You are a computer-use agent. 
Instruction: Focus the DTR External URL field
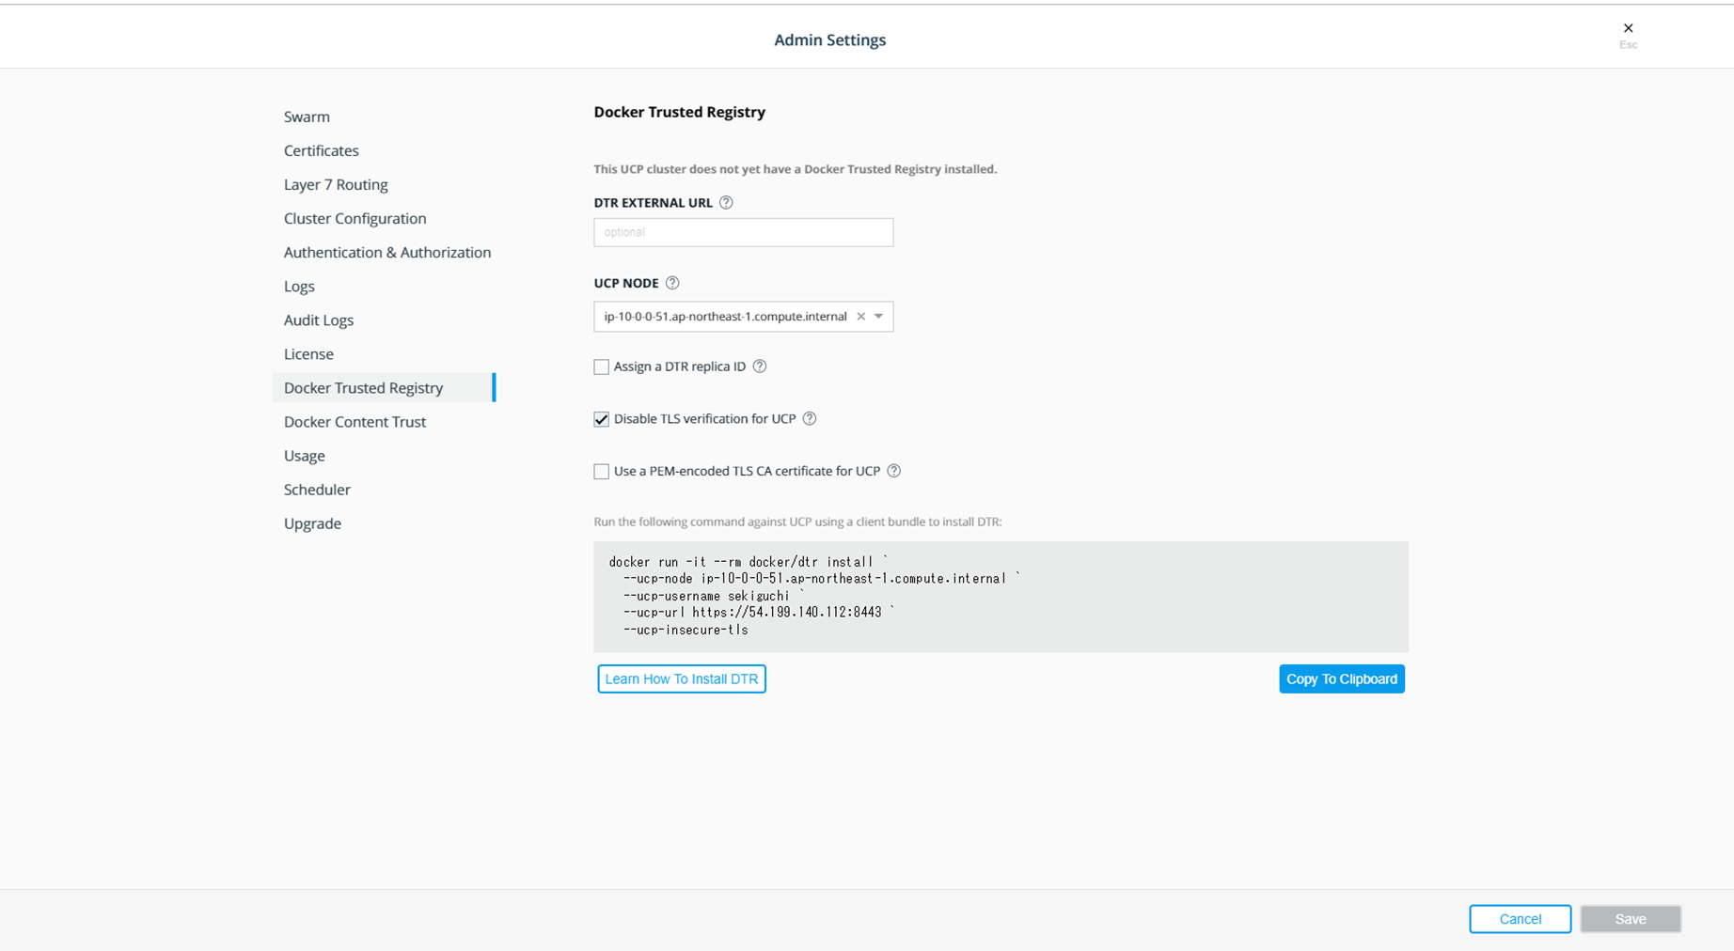[x=743, y=232]
